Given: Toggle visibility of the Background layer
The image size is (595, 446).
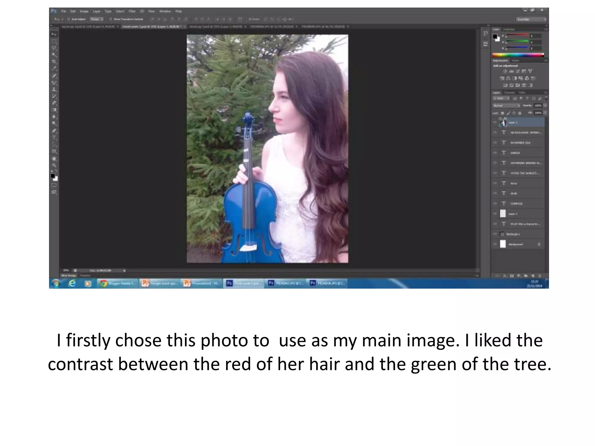Looking at the screenshot, I should 495,244.
